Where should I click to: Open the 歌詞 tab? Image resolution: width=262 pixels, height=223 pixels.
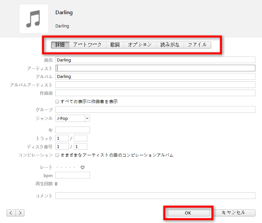tap(115, 45)
